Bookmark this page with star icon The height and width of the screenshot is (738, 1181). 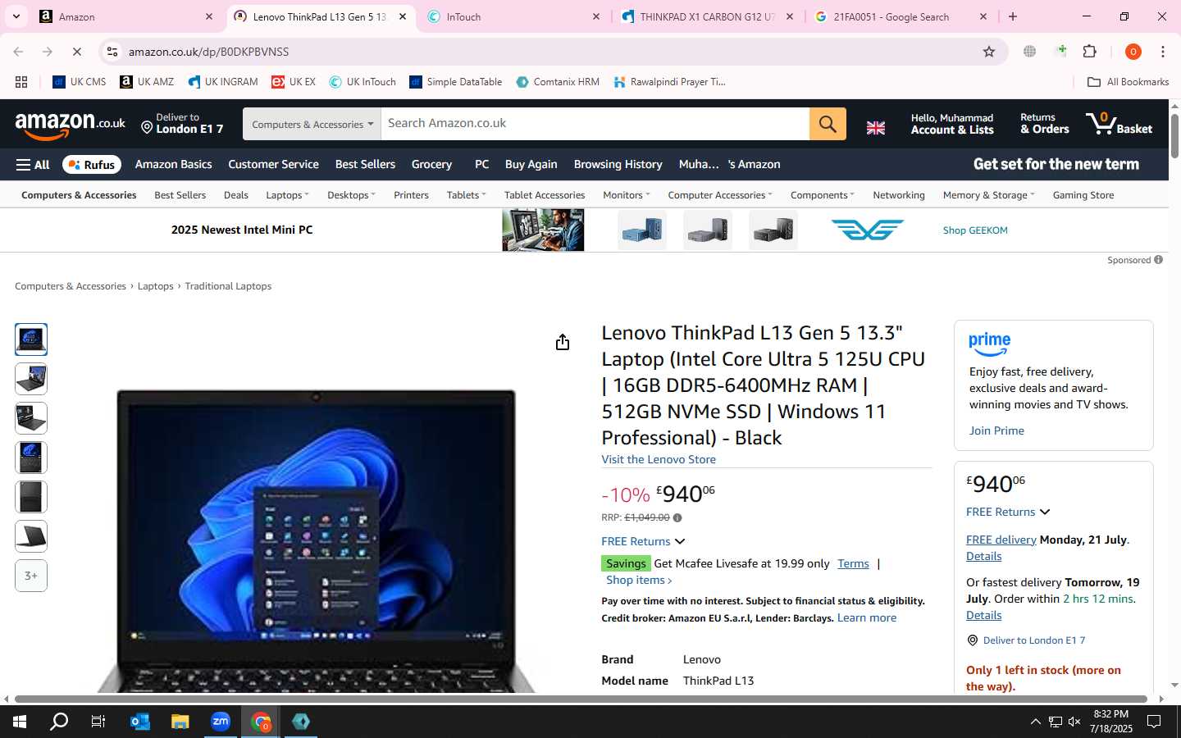989,52
